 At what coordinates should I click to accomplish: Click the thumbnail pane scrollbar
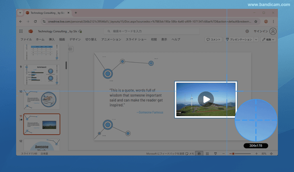66,66
